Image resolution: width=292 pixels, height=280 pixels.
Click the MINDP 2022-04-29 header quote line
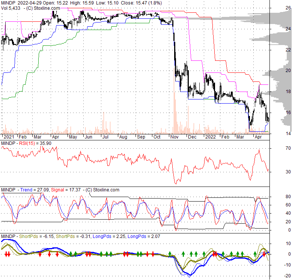tap(81, 3)
